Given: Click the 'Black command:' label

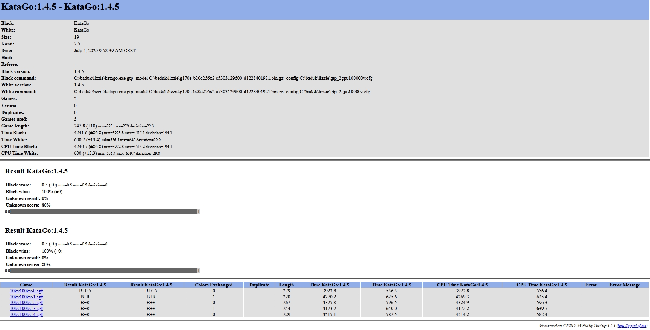Looking at the screenshot, I should click(x=18, y=78).
